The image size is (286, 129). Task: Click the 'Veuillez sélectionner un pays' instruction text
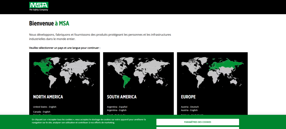click(x=65, y=48)
